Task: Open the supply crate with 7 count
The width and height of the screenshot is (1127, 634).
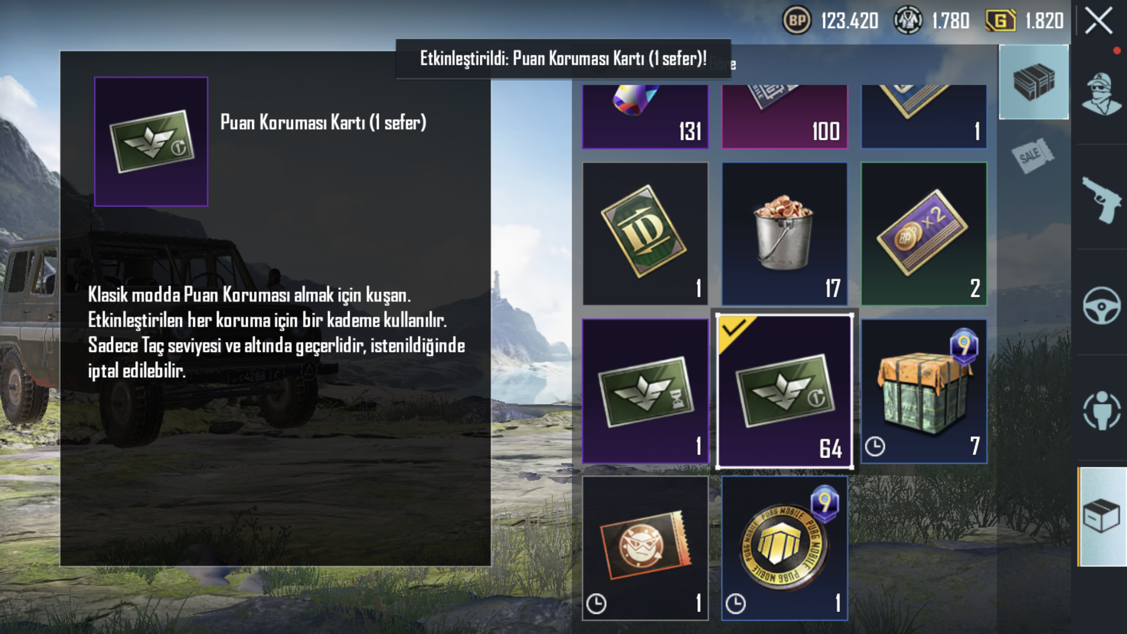Action: coord(924,392)
